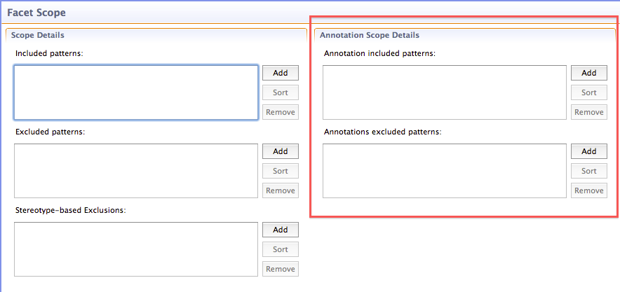Select the Stereotype-based Exclusions list box
Image resolution: width=620 pixels, height=292 pixels.
click(x=136, y=249)
